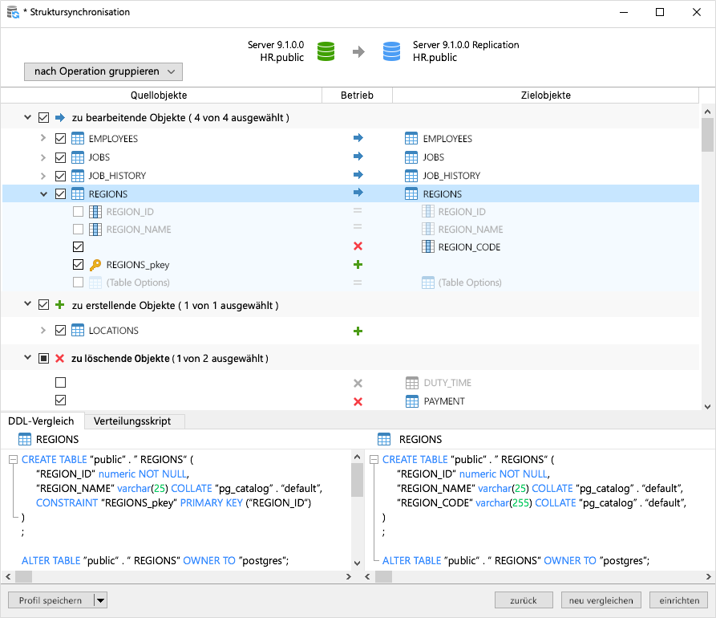
Task: Click the blue target server database icon
Action: coord(390,50)
